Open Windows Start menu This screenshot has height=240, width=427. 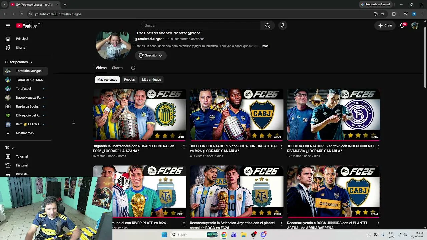[164, 235]
